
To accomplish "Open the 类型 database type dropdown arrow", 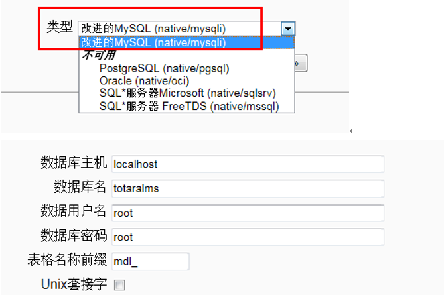I will [288, 29].
